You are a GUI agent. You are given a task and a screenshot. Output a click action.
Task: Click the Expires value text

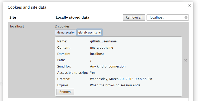pyautogui.click(x=115, y=85)
